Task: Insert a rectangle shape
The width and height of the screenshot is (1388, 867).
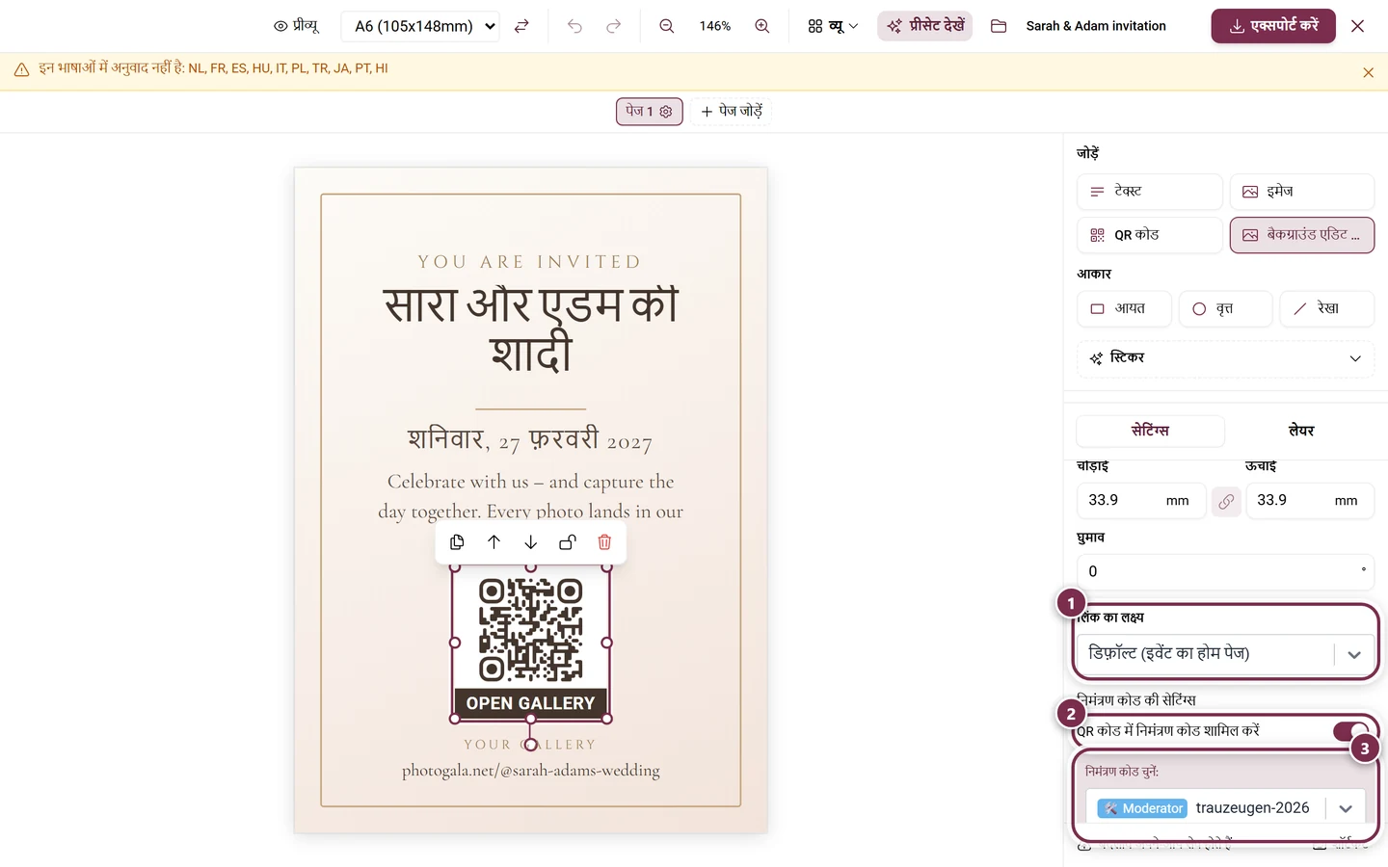Action: (1124, 308)
